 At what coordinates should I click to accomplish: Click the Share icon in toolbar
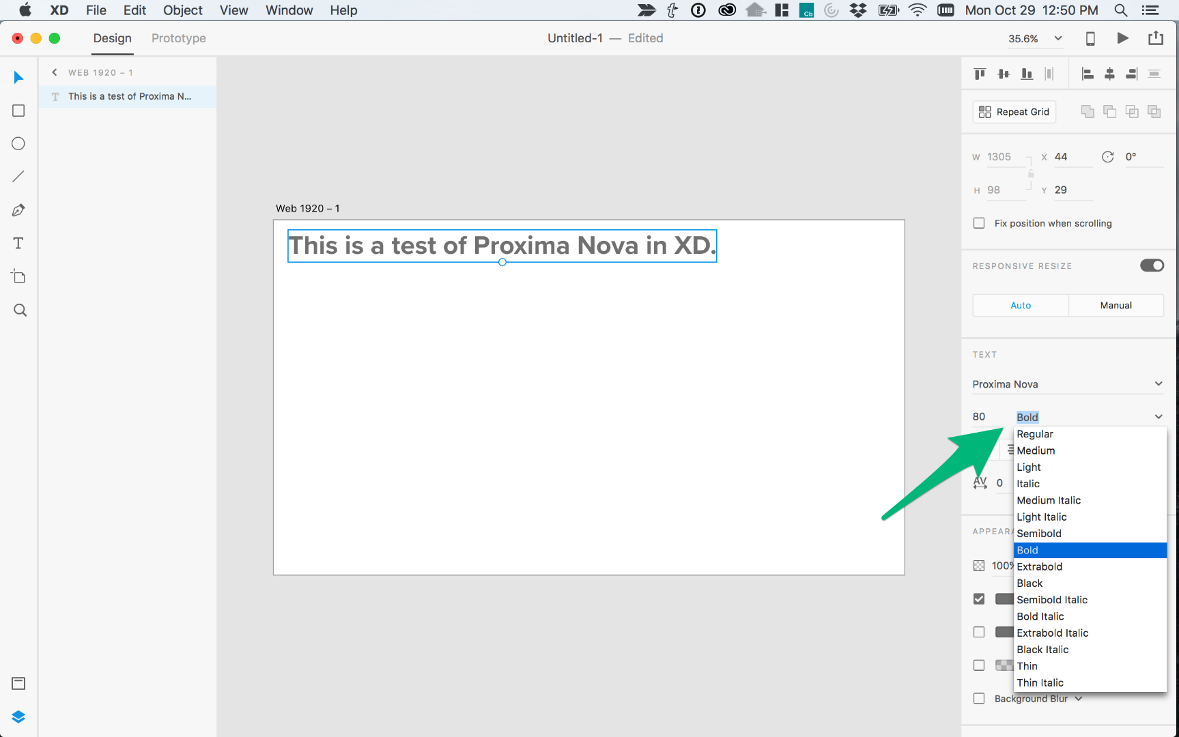1156,38
